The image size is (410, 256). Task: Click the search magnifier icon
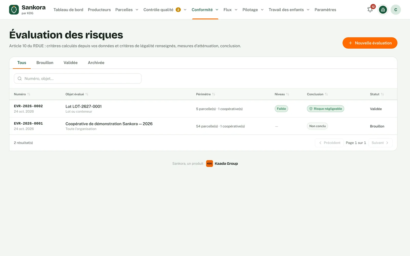(20, 79)
